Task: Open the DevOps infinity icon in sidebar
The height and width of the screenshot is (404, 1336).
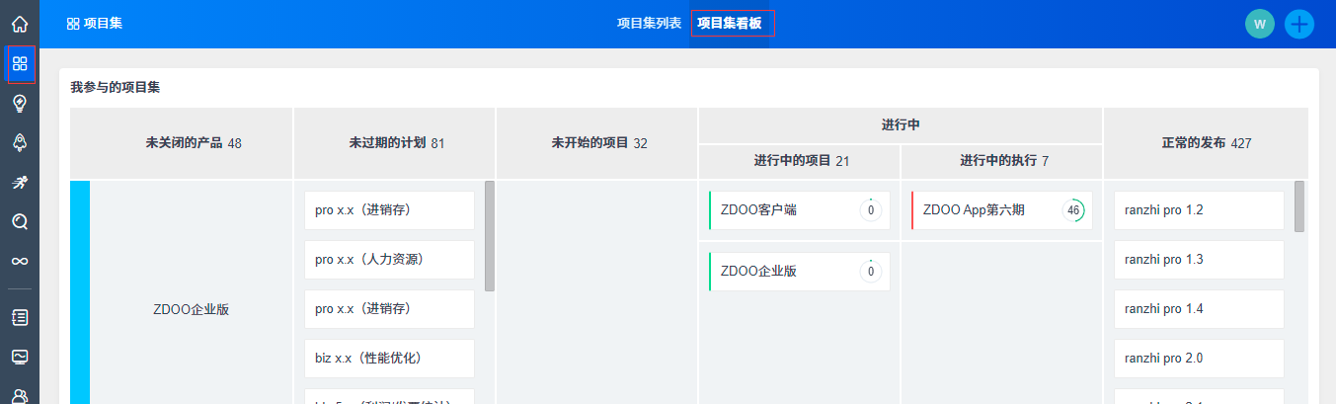Action: (x=19, y=261)
